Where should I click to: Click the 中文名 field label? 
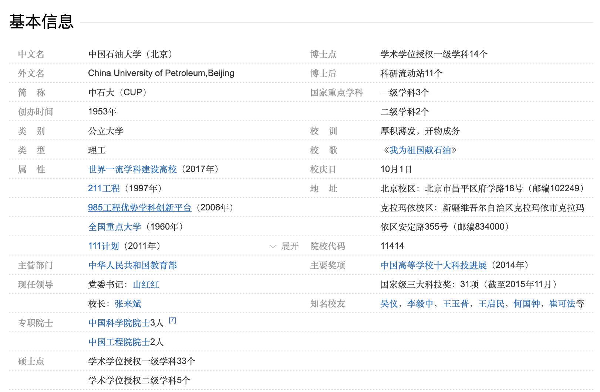pyautogui.click(x=31, y=54)
